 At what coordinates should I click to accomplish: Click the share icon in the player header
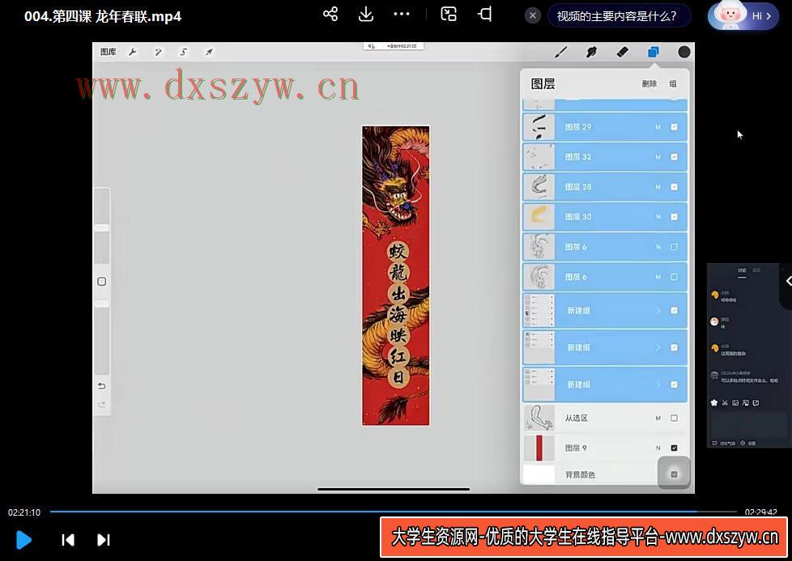coord(330,14)
